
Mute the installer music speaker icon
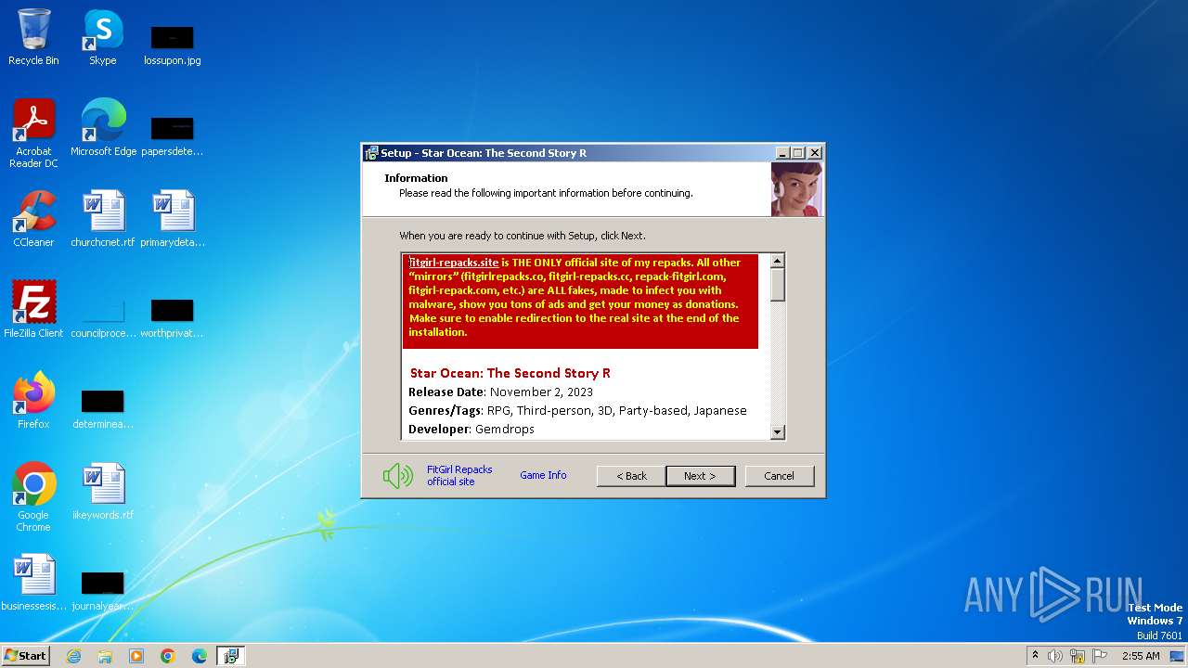[x=397, y=476]
